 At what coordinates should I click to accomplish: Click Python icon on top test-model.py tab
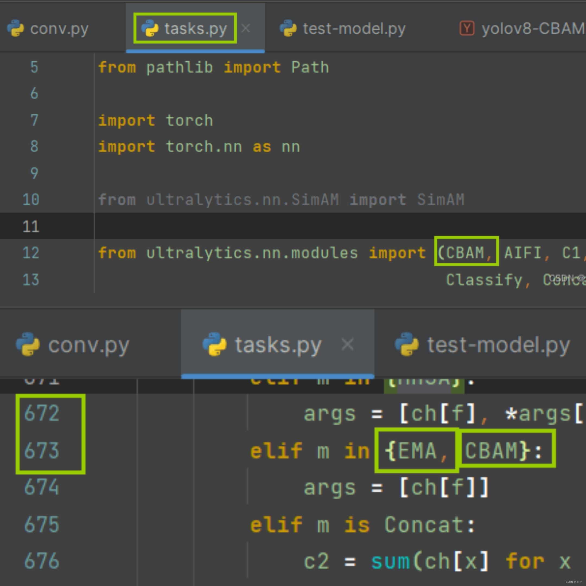tap(288, 28)
